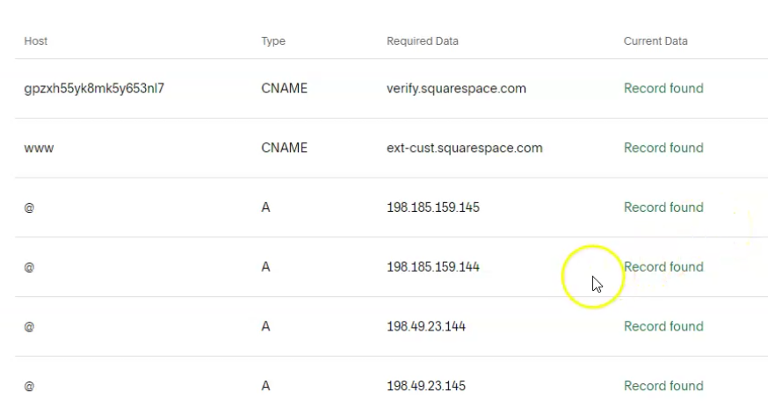Click Record found for www CNAME row
Screen dimensions: 768x407
click(x=663, y=148)
